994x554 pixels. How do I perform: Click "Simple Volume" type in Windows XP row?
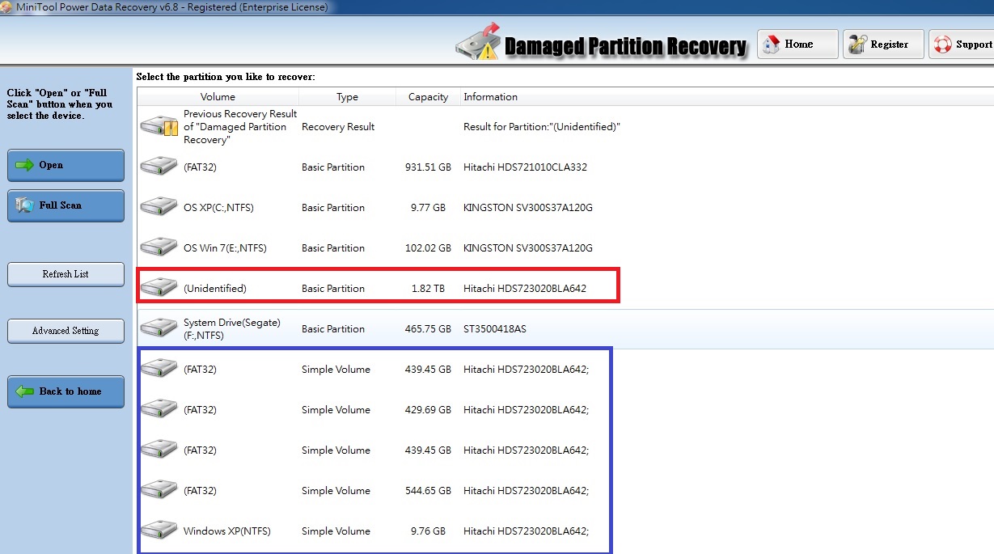click(336, 531)
